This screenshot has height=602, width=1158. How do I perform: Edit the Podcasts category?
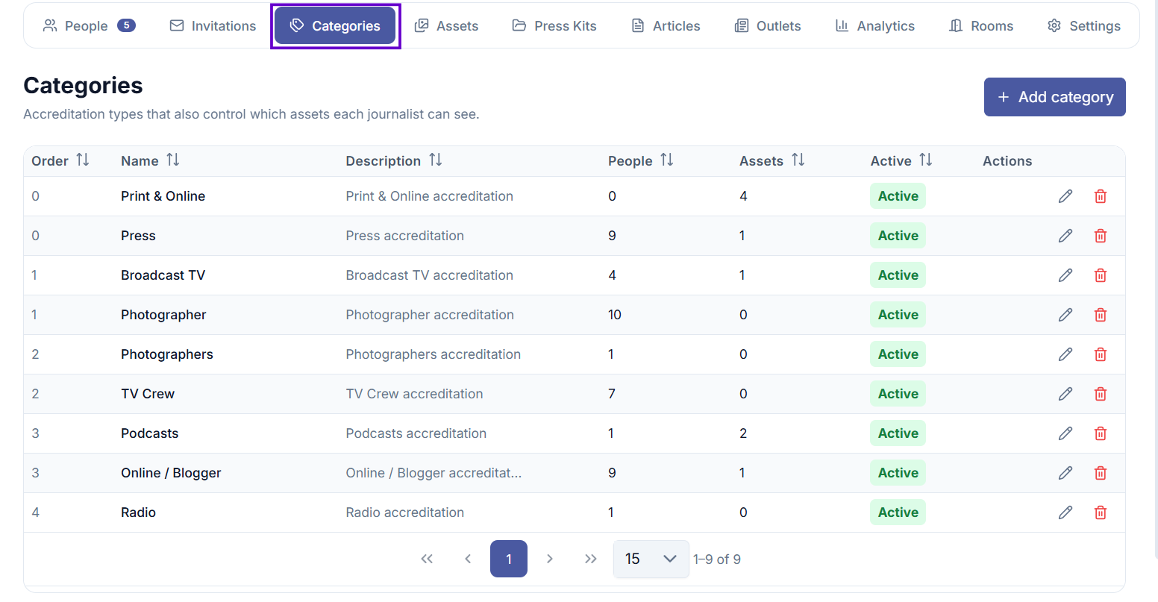[1065, 433]
